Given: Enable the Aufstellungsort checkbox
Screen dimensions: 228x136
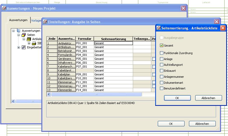Looking at the screenshot, I should tap(161, 65).
